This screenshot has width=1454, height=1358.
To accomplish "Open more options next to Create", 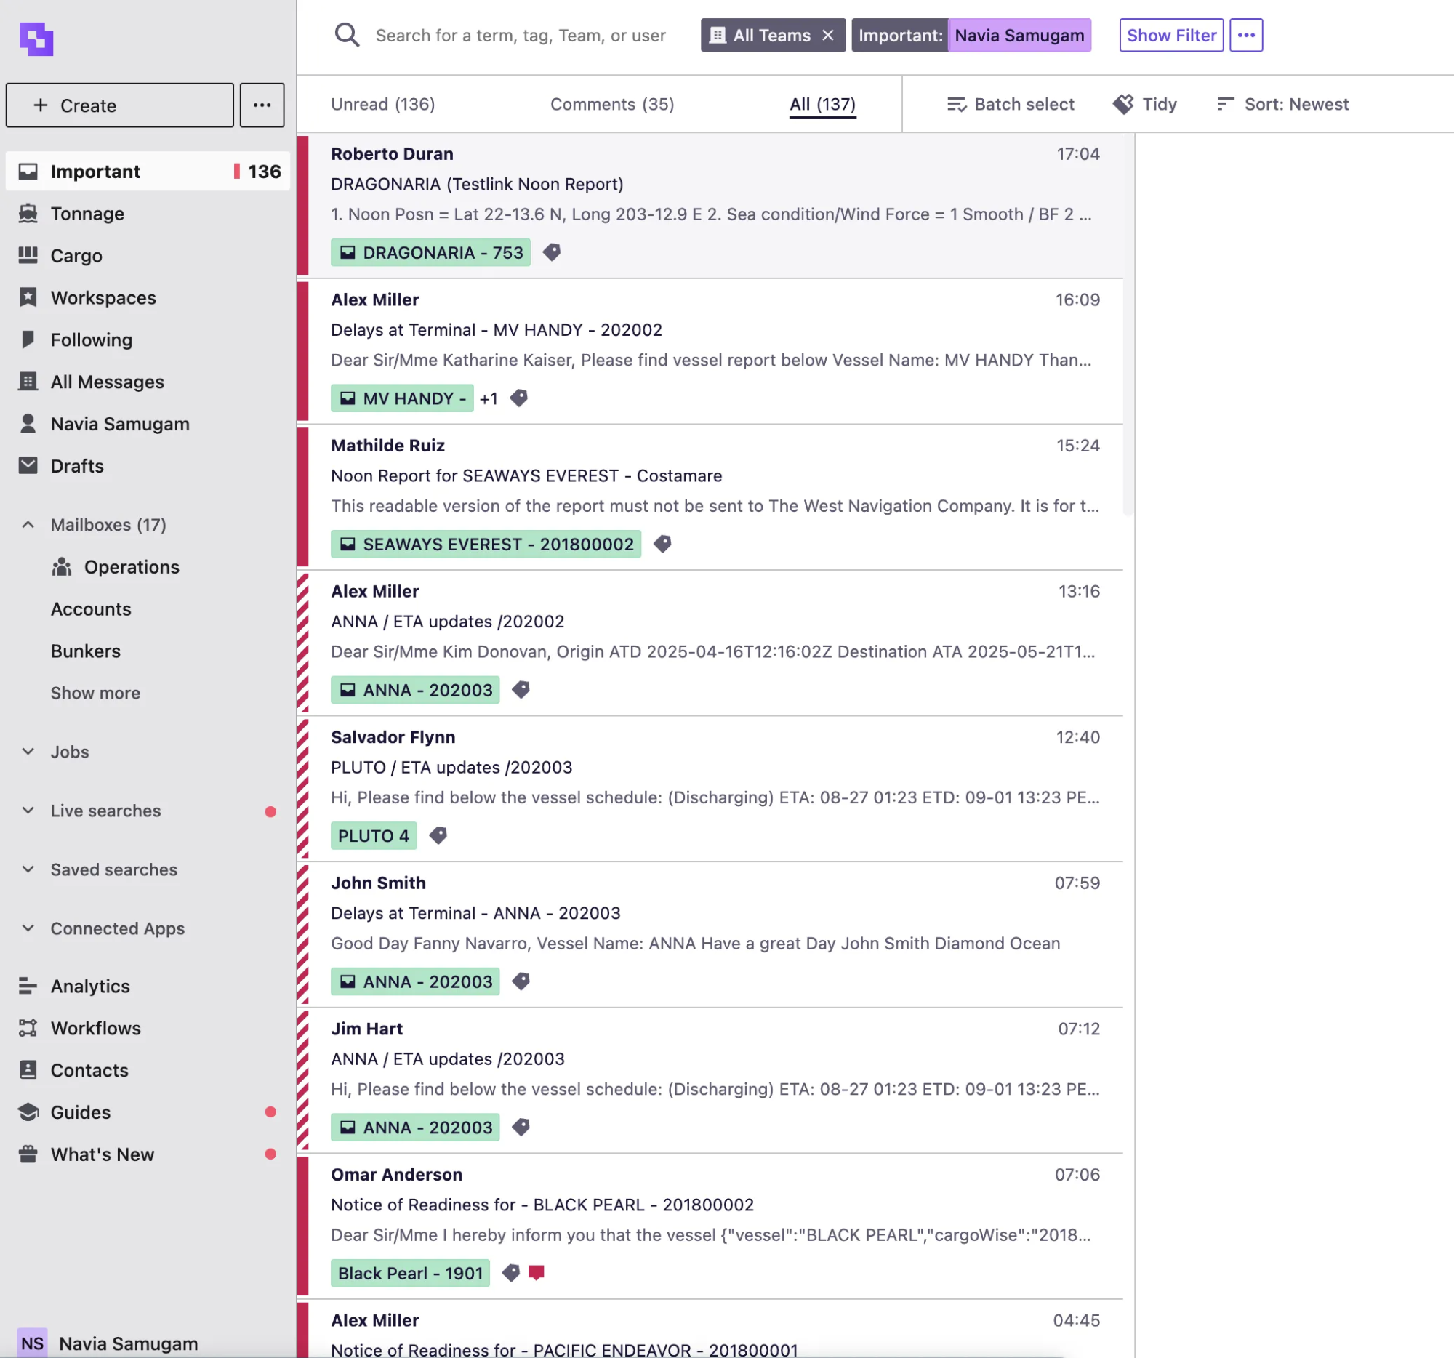I will coord(262,105).
